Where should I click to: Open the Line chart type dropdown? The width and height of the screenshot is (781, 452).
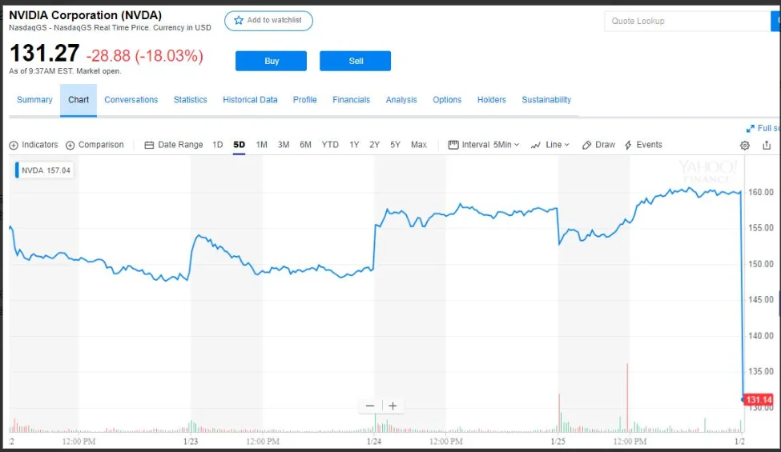click(x=550, y=145)
